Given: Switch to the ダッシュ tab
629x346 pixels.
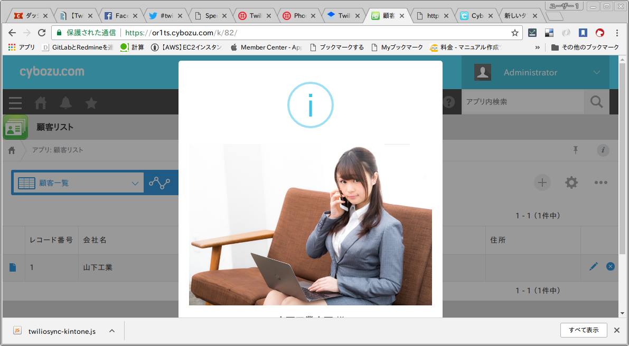Looking at the screenshot, I should pos(31,16).
